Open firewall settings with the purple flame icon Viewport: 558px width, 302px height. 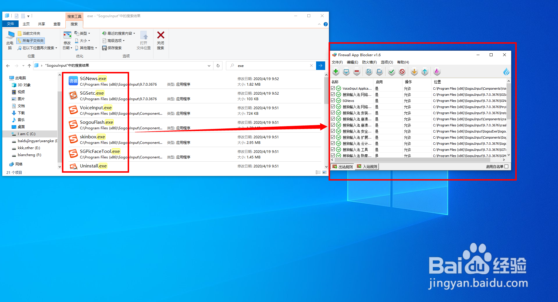click(x=437, y=71)
